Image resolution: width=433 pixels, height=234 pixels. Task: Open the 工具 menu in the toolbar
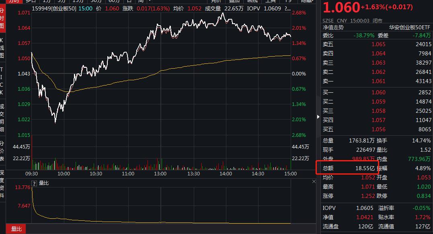[x=271, y=1]
